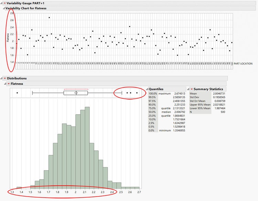The width and height of the screenshot is (258, 201).
Task: Select the rightmost high outlier in box plot
Action: point(137,93)
